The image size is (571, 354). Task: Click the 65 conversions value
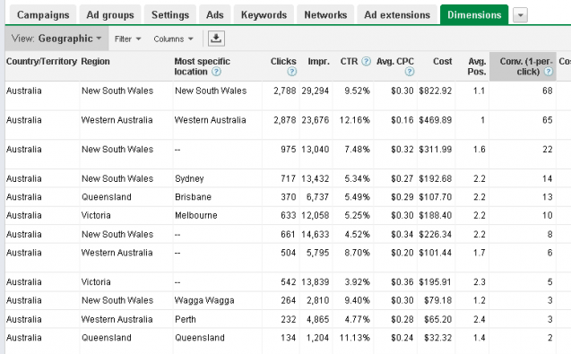[548, 120]
